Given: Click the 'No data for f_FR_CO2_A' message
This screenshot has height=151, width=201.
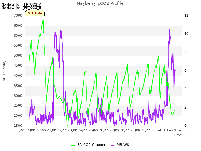Looking at the screenshot, I should coord(21,4).
